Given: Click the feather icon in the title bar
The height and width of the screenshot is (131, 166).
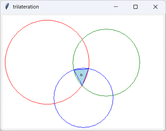Looking at the screenshot, I should tap(7, 6).
